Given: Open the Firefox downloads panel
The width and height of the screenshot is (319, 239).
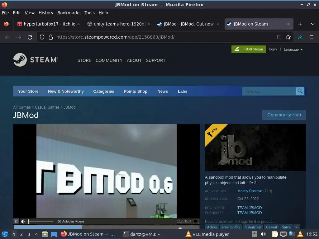Looking at the screenshot, I should click(x=300, y=37).
